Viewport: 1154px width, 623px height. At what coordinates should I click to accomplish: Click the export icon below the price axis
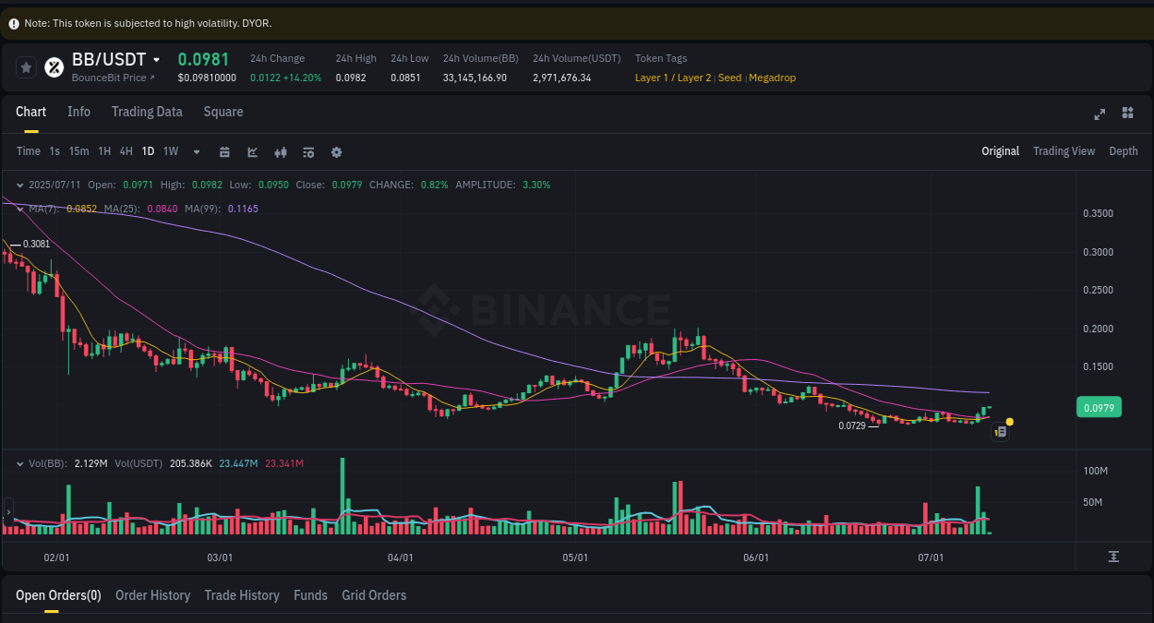1113,556
